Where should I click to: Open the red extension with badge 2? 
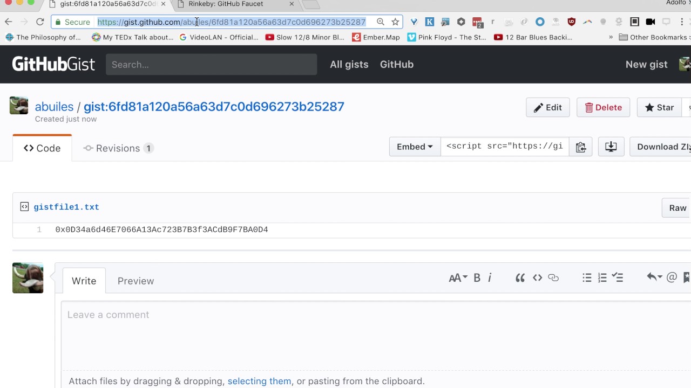(477, 22)
